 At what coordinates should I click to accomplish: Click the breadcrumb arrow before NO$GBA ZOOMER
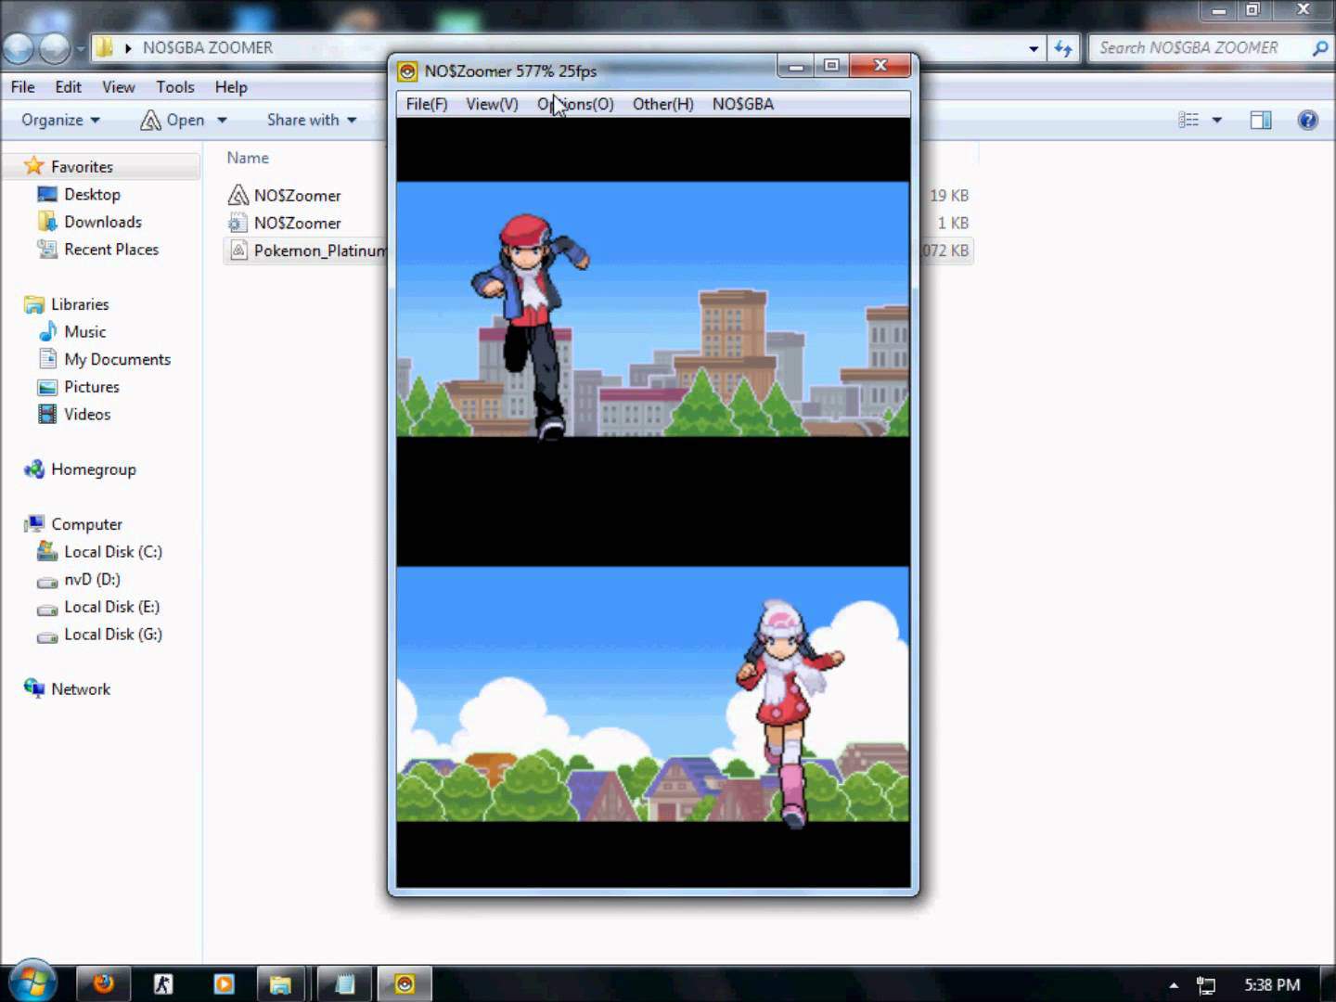(x=128, y=48)
